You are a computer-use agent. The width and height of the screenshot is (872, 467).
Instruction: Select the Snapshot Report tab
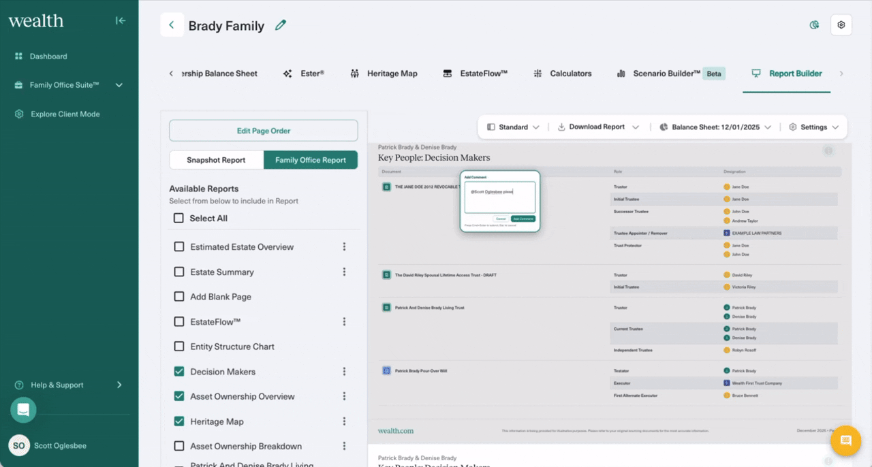(x=216, y=160)
